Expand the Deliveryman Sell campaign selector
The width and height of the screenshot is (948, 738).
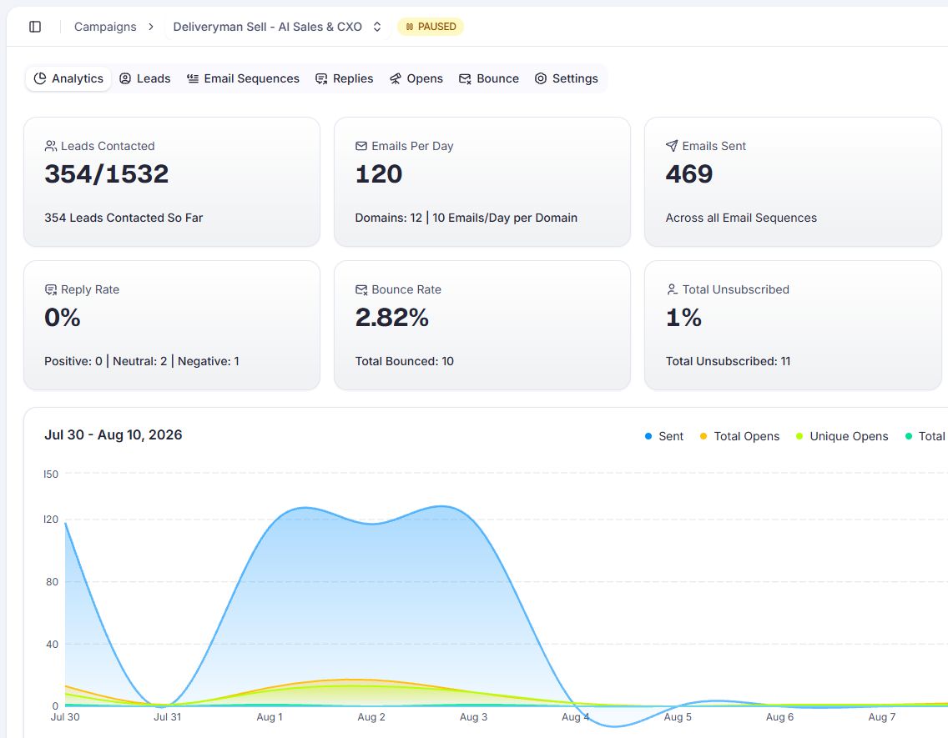tap(278, 27)
